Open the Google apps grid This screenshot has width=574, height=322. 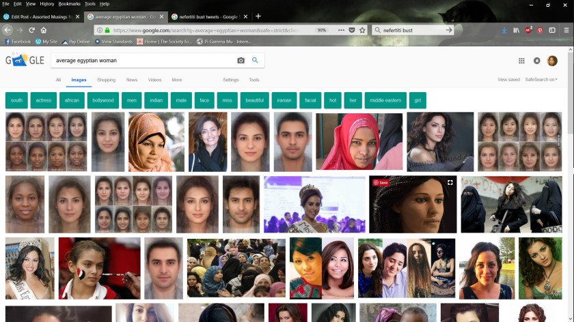(x=521, y=61)
